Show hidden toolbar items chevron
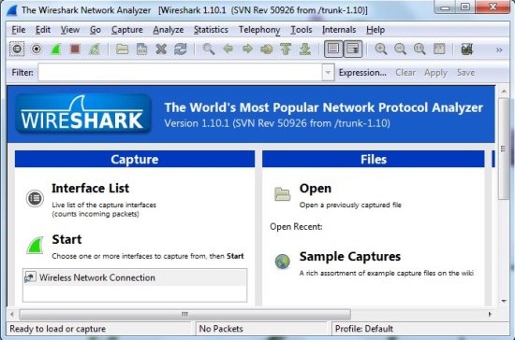This screenshot has width=515, height=340. pos(499,50)
